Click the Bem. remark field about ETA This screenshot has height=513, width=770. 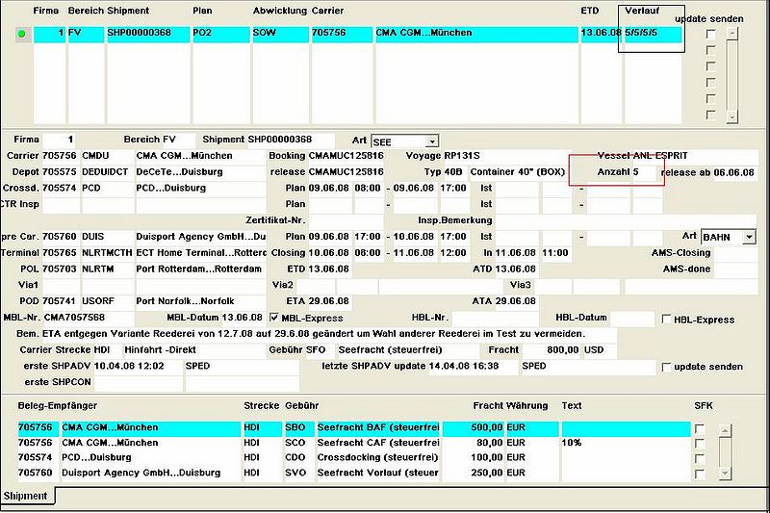[329, 334]
